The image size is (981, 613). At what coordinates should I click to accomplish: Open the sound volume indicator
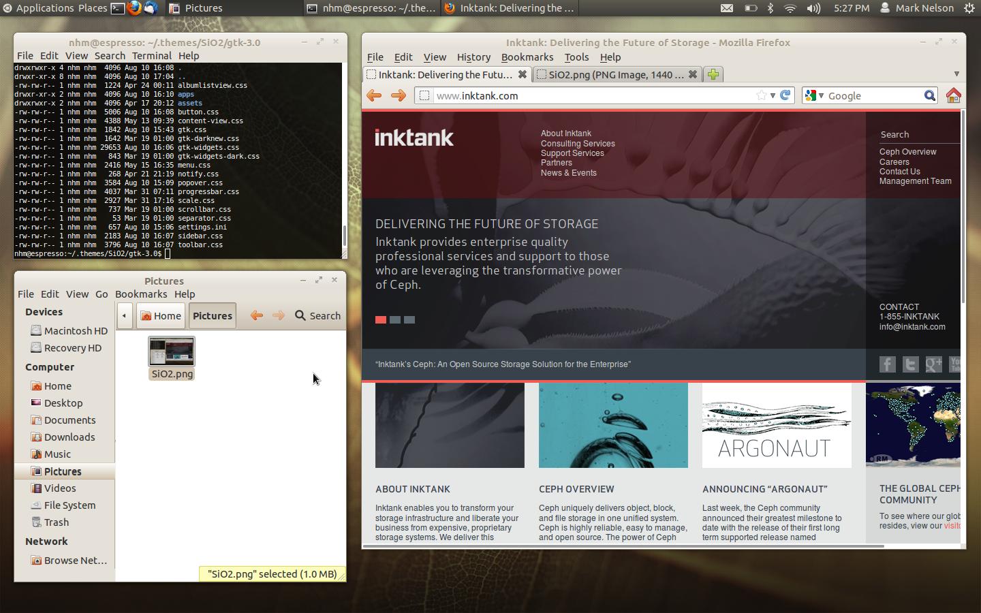click(x=813, y=8)
